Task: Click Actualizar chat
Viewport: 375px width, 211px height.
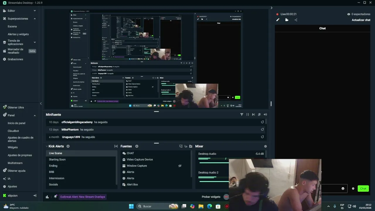Action: [x=361, y=20]
